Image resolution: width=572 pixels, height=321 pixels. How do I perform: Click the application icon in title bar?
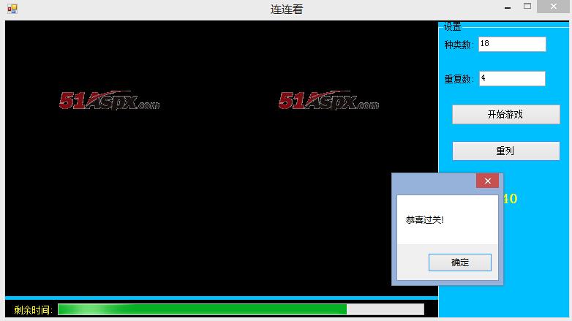point(12,9)
